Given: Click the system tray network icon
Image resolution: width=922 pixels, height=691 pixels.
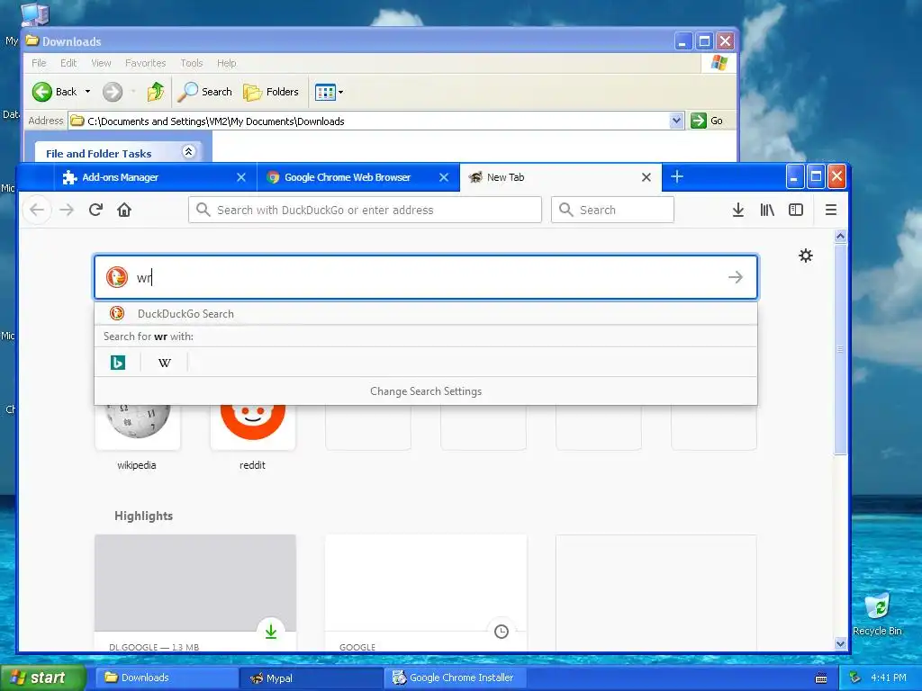Looking at the screenshot, I should [855, 678].
